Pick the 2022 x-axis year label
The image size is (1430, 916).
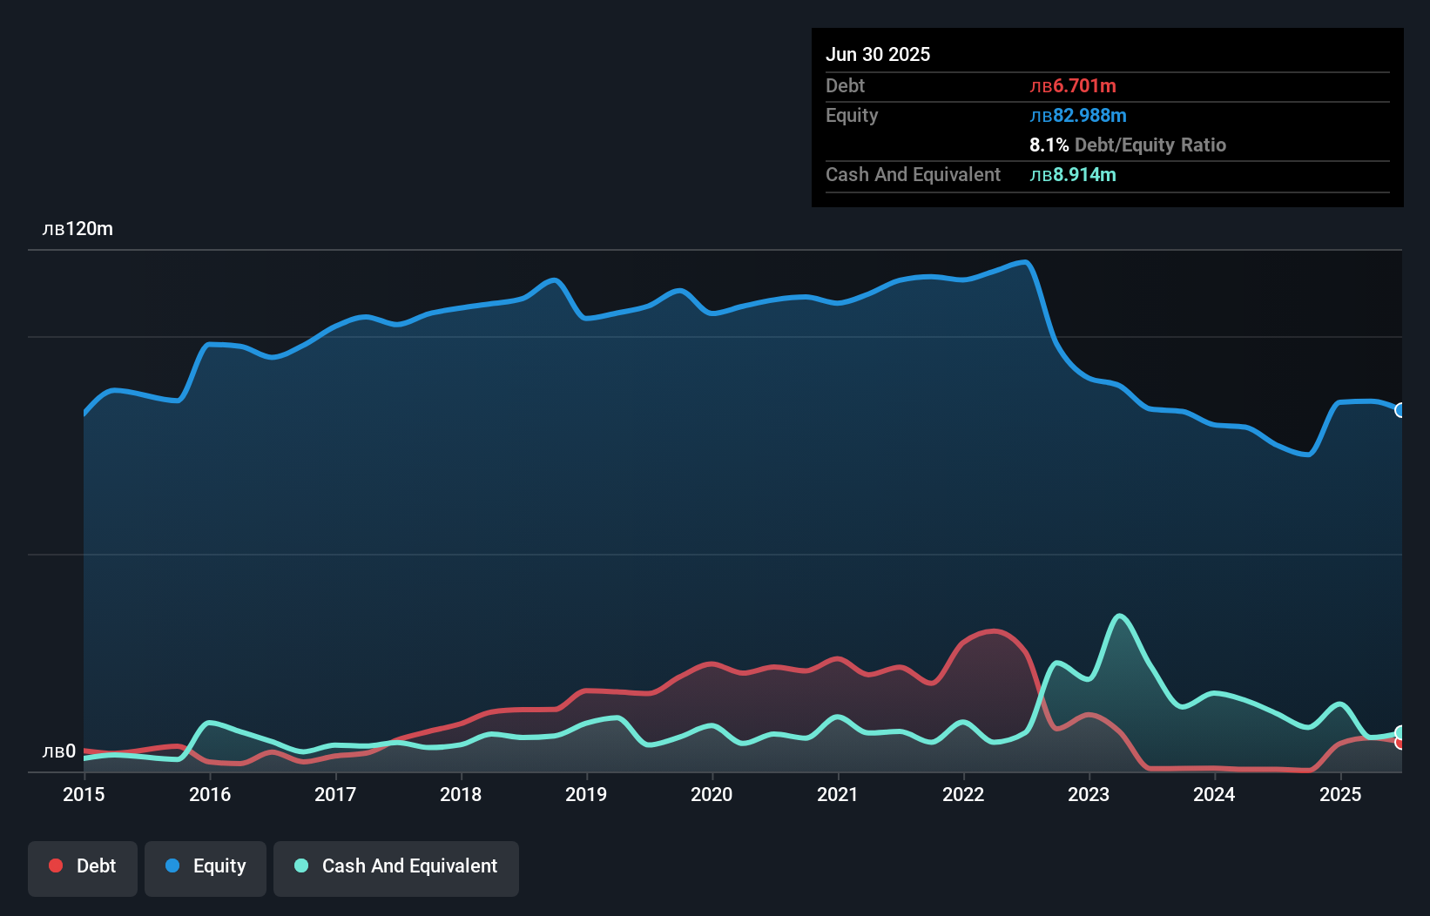point(963,795)
